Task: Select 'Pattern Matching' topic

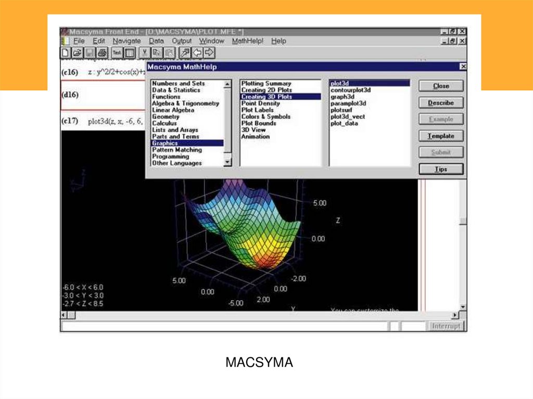Action: (177, 149)
